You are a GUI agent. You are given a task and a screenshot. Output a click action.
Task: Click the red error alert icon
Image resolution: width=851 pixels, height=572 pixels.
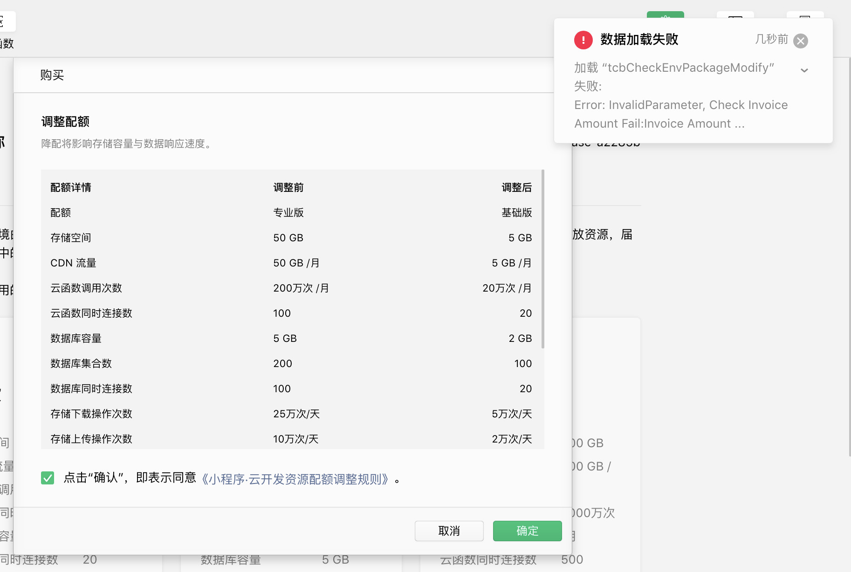583,40
